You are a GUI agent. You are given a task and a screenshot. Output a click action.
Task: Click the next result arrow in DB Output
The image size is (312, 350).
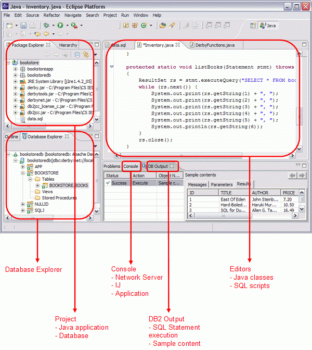[x=302, y=176]
